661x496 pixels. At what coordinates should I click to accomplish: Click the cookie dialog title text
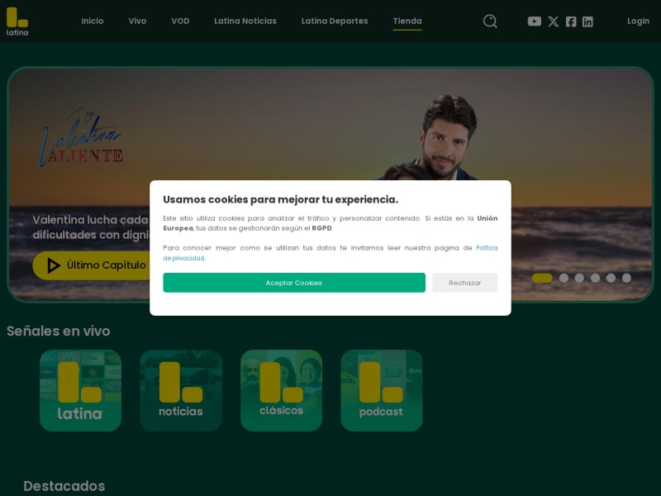(x=280, y=199)
